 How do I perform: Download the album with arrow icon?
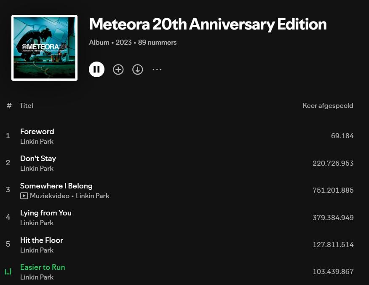point(137,70)
